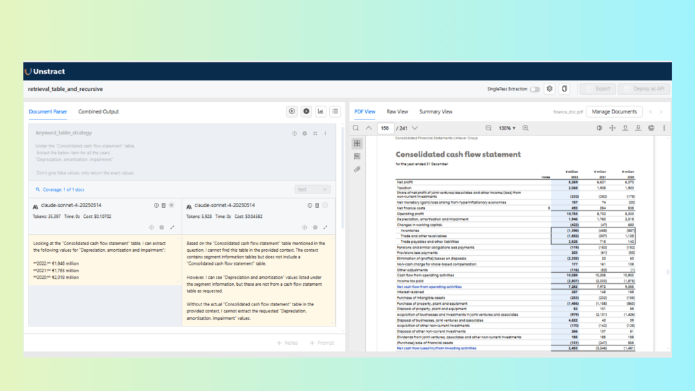Click the Manage Documents button
The image size is (695, 391).
pos(614,111)
